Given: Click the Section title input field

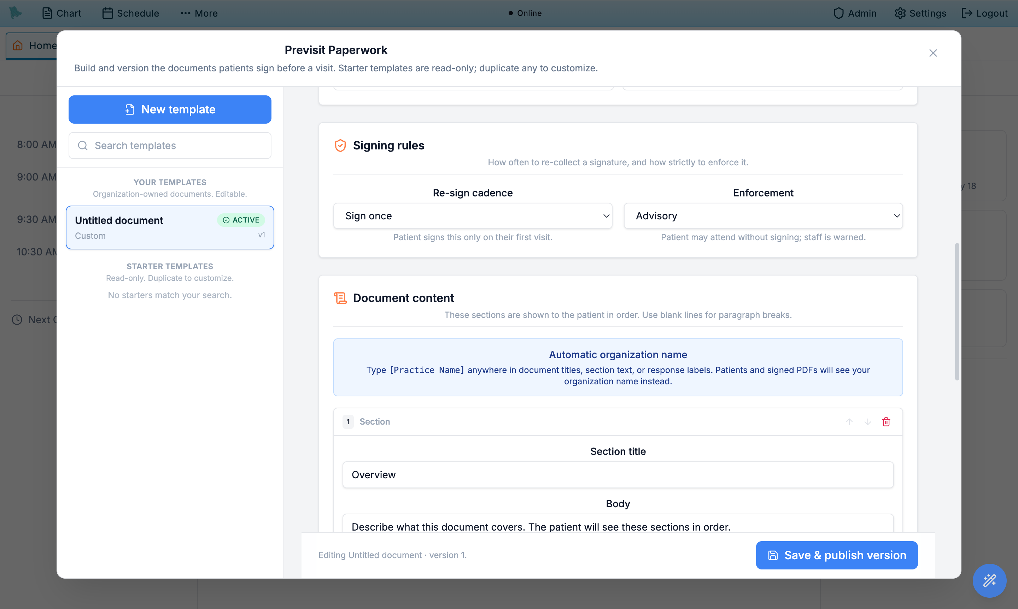Looking at the screenshot, I should (x=618, y=475).
